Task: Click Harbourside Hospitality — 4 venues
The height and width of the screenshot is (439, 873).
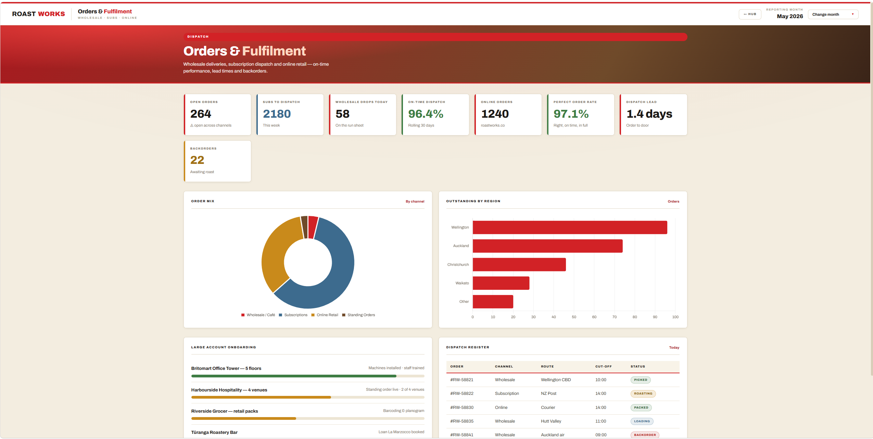Action: click(229, 390)
